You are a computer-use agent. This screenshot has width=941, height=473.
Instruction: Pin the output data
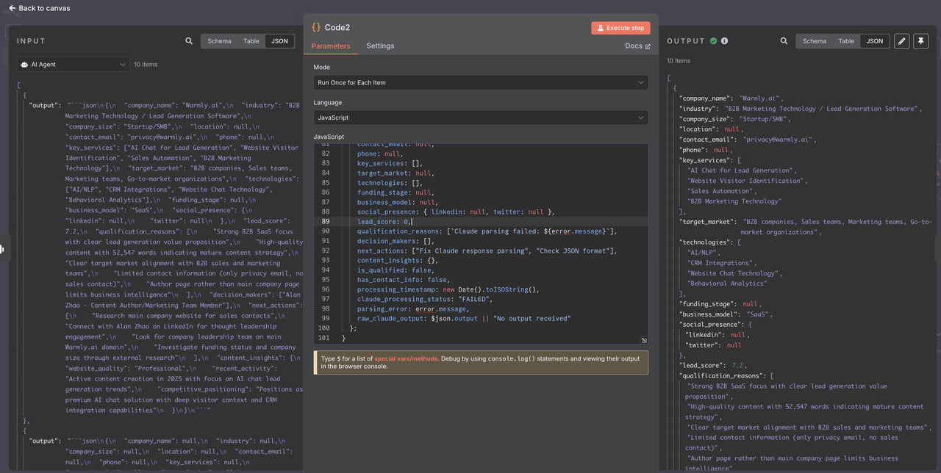920,41
